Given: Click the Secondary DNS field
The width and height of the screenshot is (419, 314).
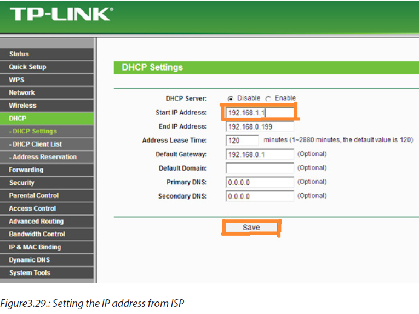Looking at the screenshot, I should pos(260,196).
